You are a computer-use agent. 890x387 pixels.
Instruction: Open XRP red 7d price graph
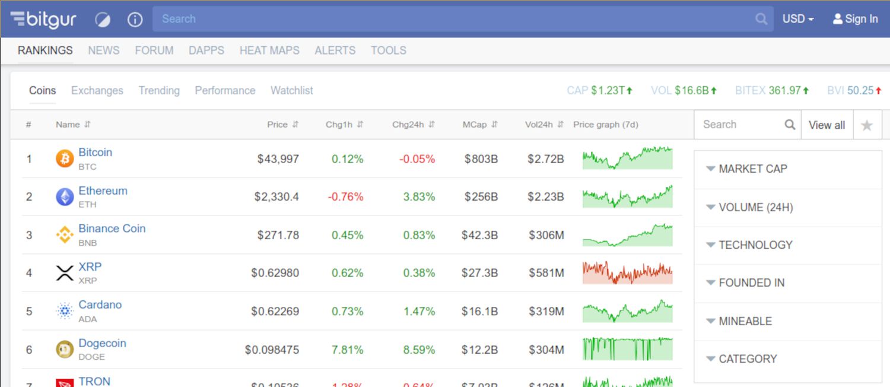pos(628,272)
